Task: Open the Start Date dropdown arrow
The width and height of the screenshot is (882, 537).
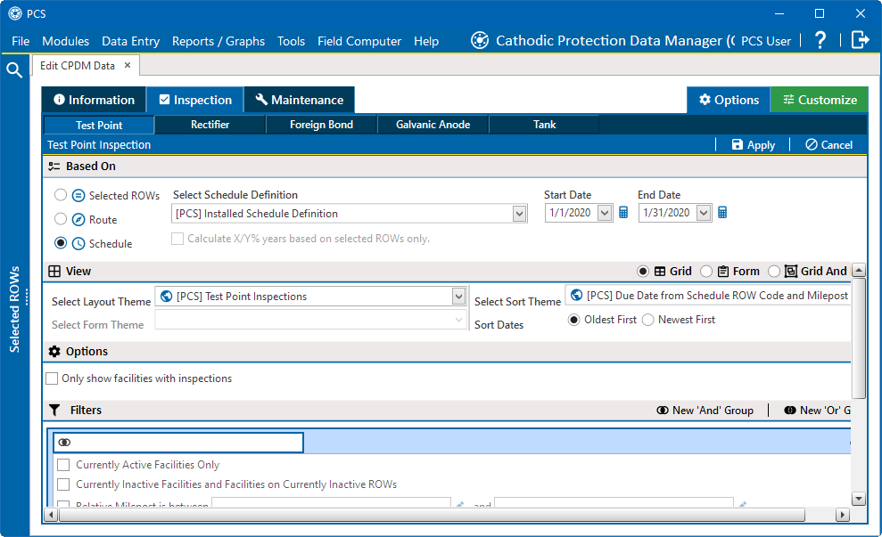Action: point(605,213)
